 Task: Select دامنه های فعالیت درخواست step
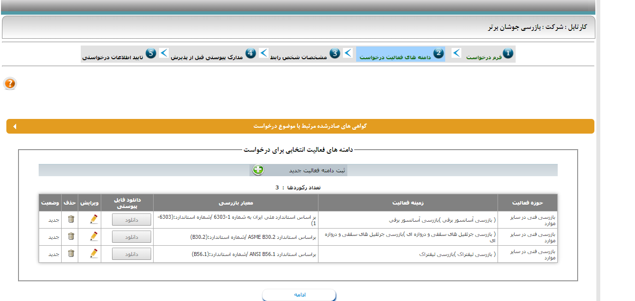click(395, 57)
